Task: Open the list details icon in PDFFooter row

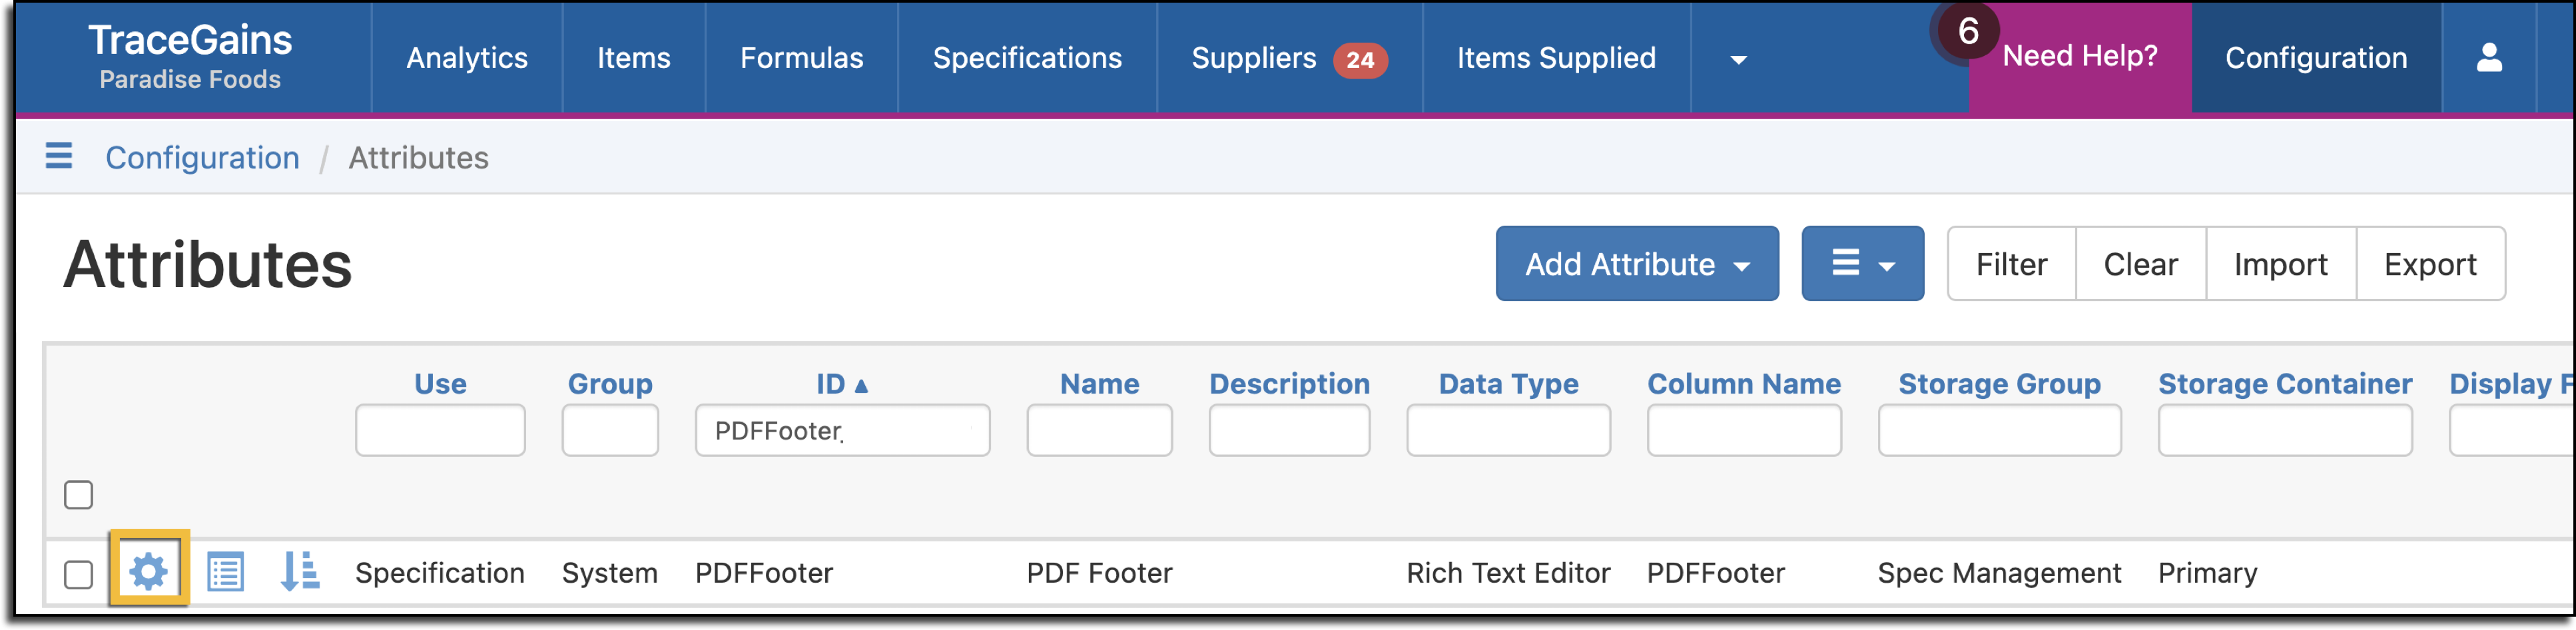Action: click(x=225, y=572)
